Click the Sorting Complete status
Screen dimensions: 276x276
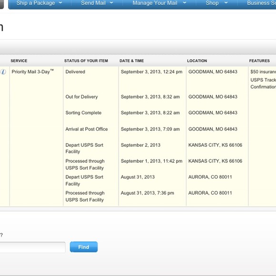(x=83, y=113)
